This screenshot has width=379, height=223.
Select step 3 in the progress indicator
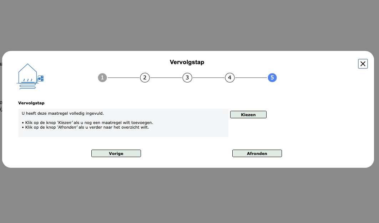[187, 78]
